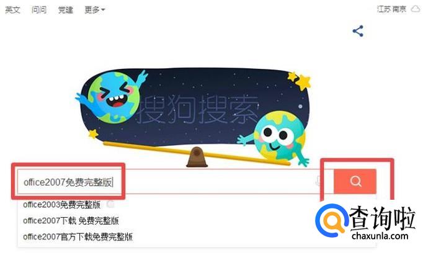This screenshot has width=423, height=255.
Task: Select the suggestion office2003免费完整版
Action: pyautogui.click(x=62, y=205)
